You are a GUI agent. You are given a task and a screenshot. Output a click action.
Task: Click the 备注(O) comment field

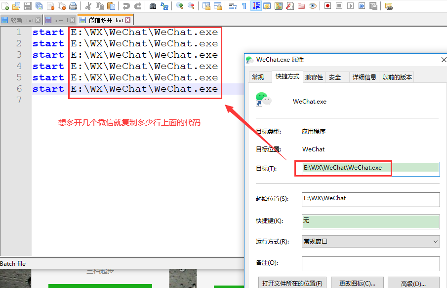(x=370, y=263)
